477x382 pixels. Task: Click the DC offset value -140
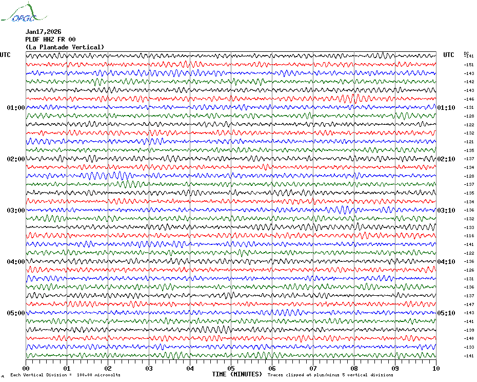click(x=469, y=338)
